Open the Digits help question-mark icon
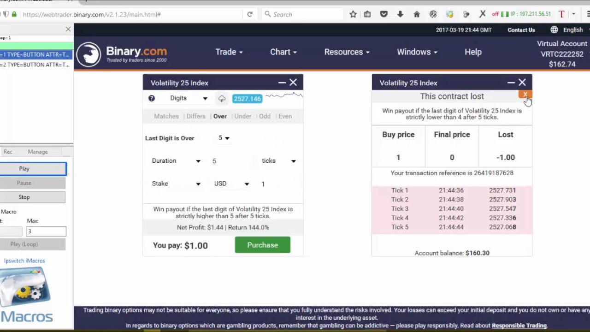 [152, 98]
